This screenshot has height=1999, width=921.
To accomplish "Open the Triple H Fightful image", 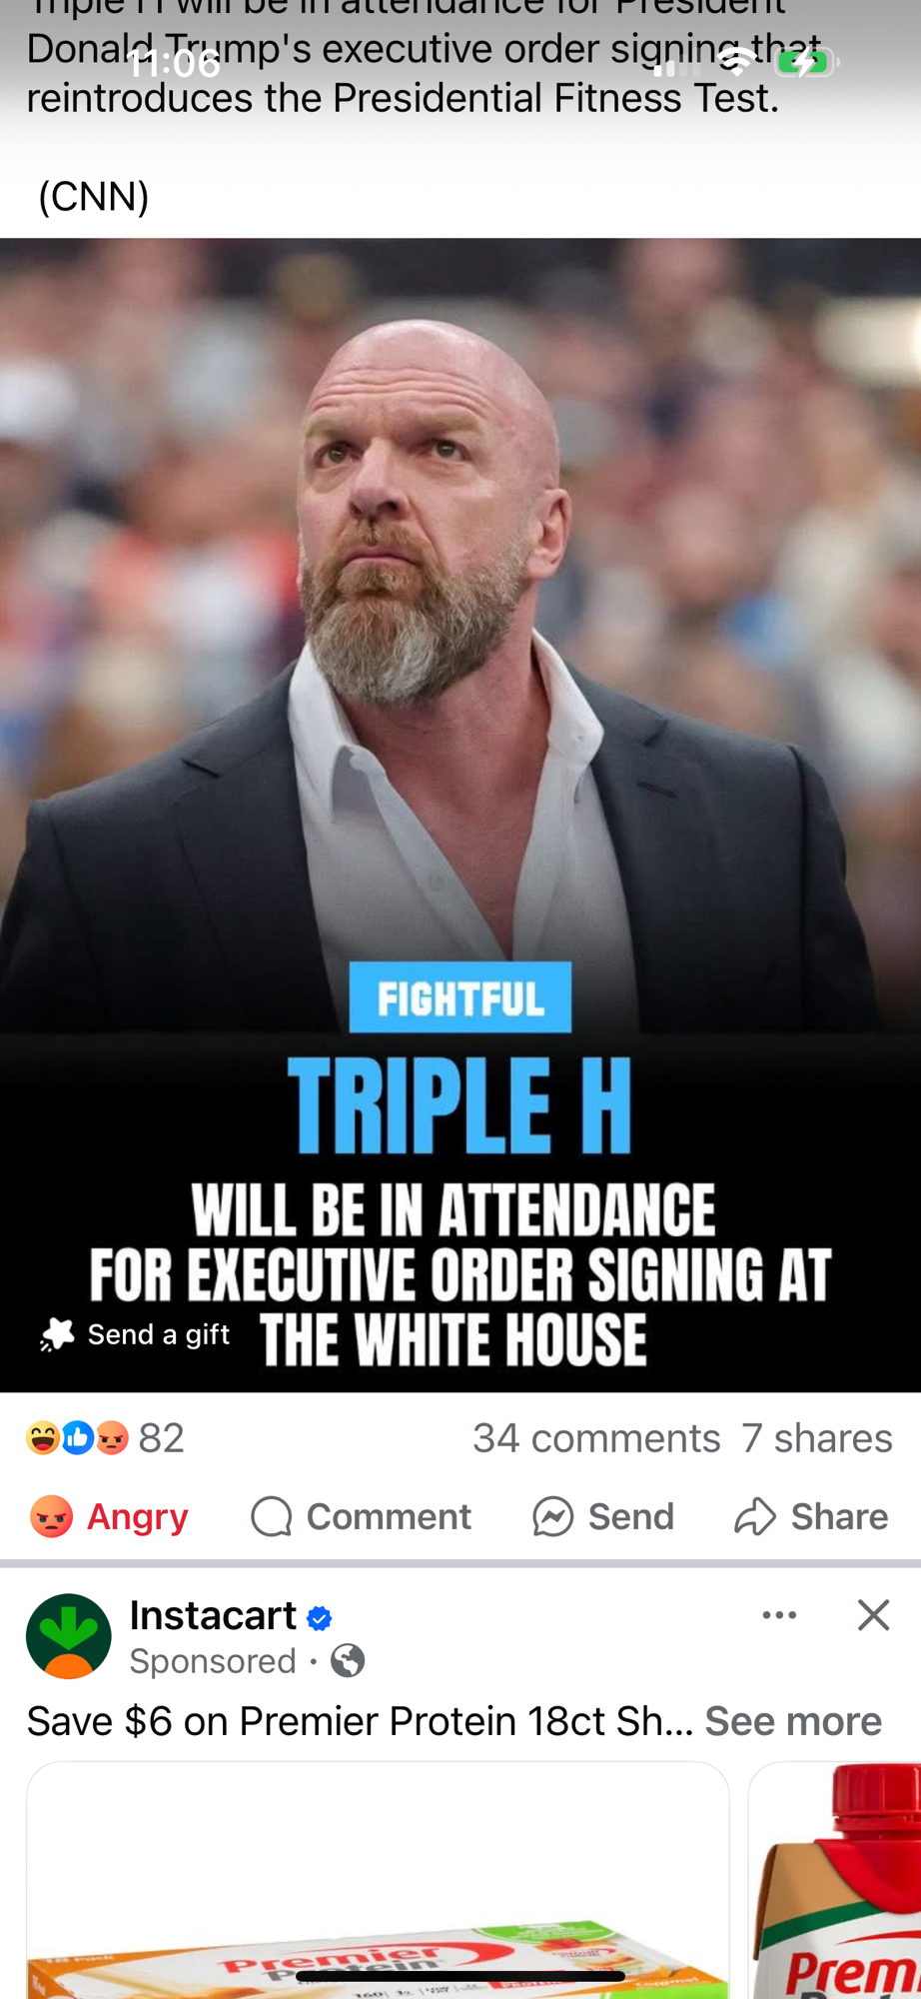I will coord(460,815).
